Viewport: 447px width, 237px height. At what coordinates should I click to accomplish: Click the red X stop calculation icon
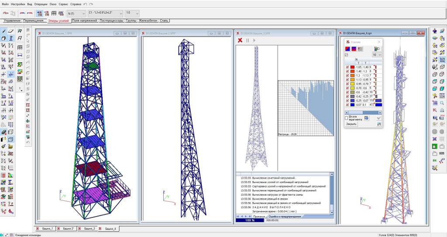pos(240,41)
